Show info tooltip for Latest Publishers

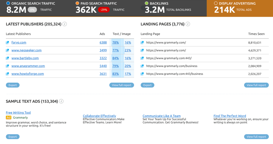click(65, 24)
